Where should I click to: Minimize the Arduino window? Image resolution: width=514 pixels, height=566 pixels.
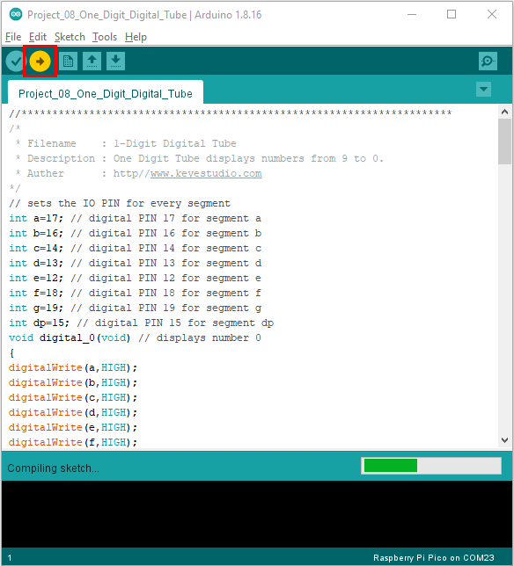[x=412, y=14]
